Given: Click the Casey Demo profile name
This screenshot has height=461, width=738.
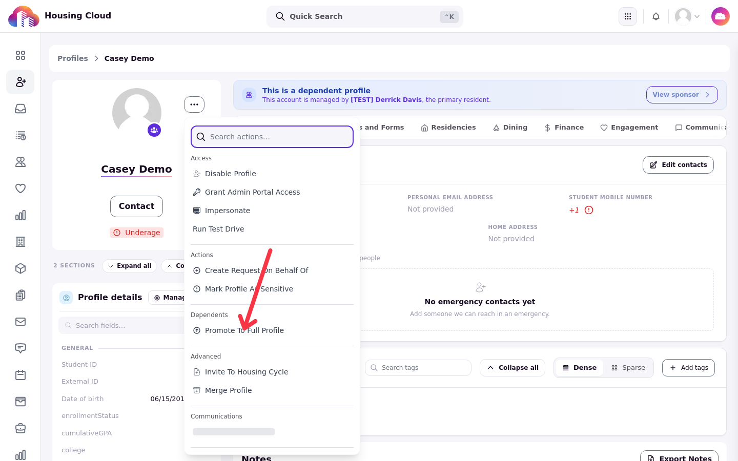Looking at the screenshot, I should pyautogui.click(x=136, y=169).
